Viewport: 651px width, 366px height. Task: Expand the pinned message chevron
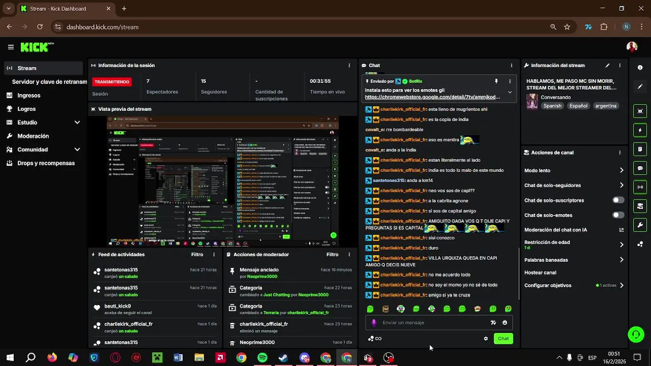510,93
